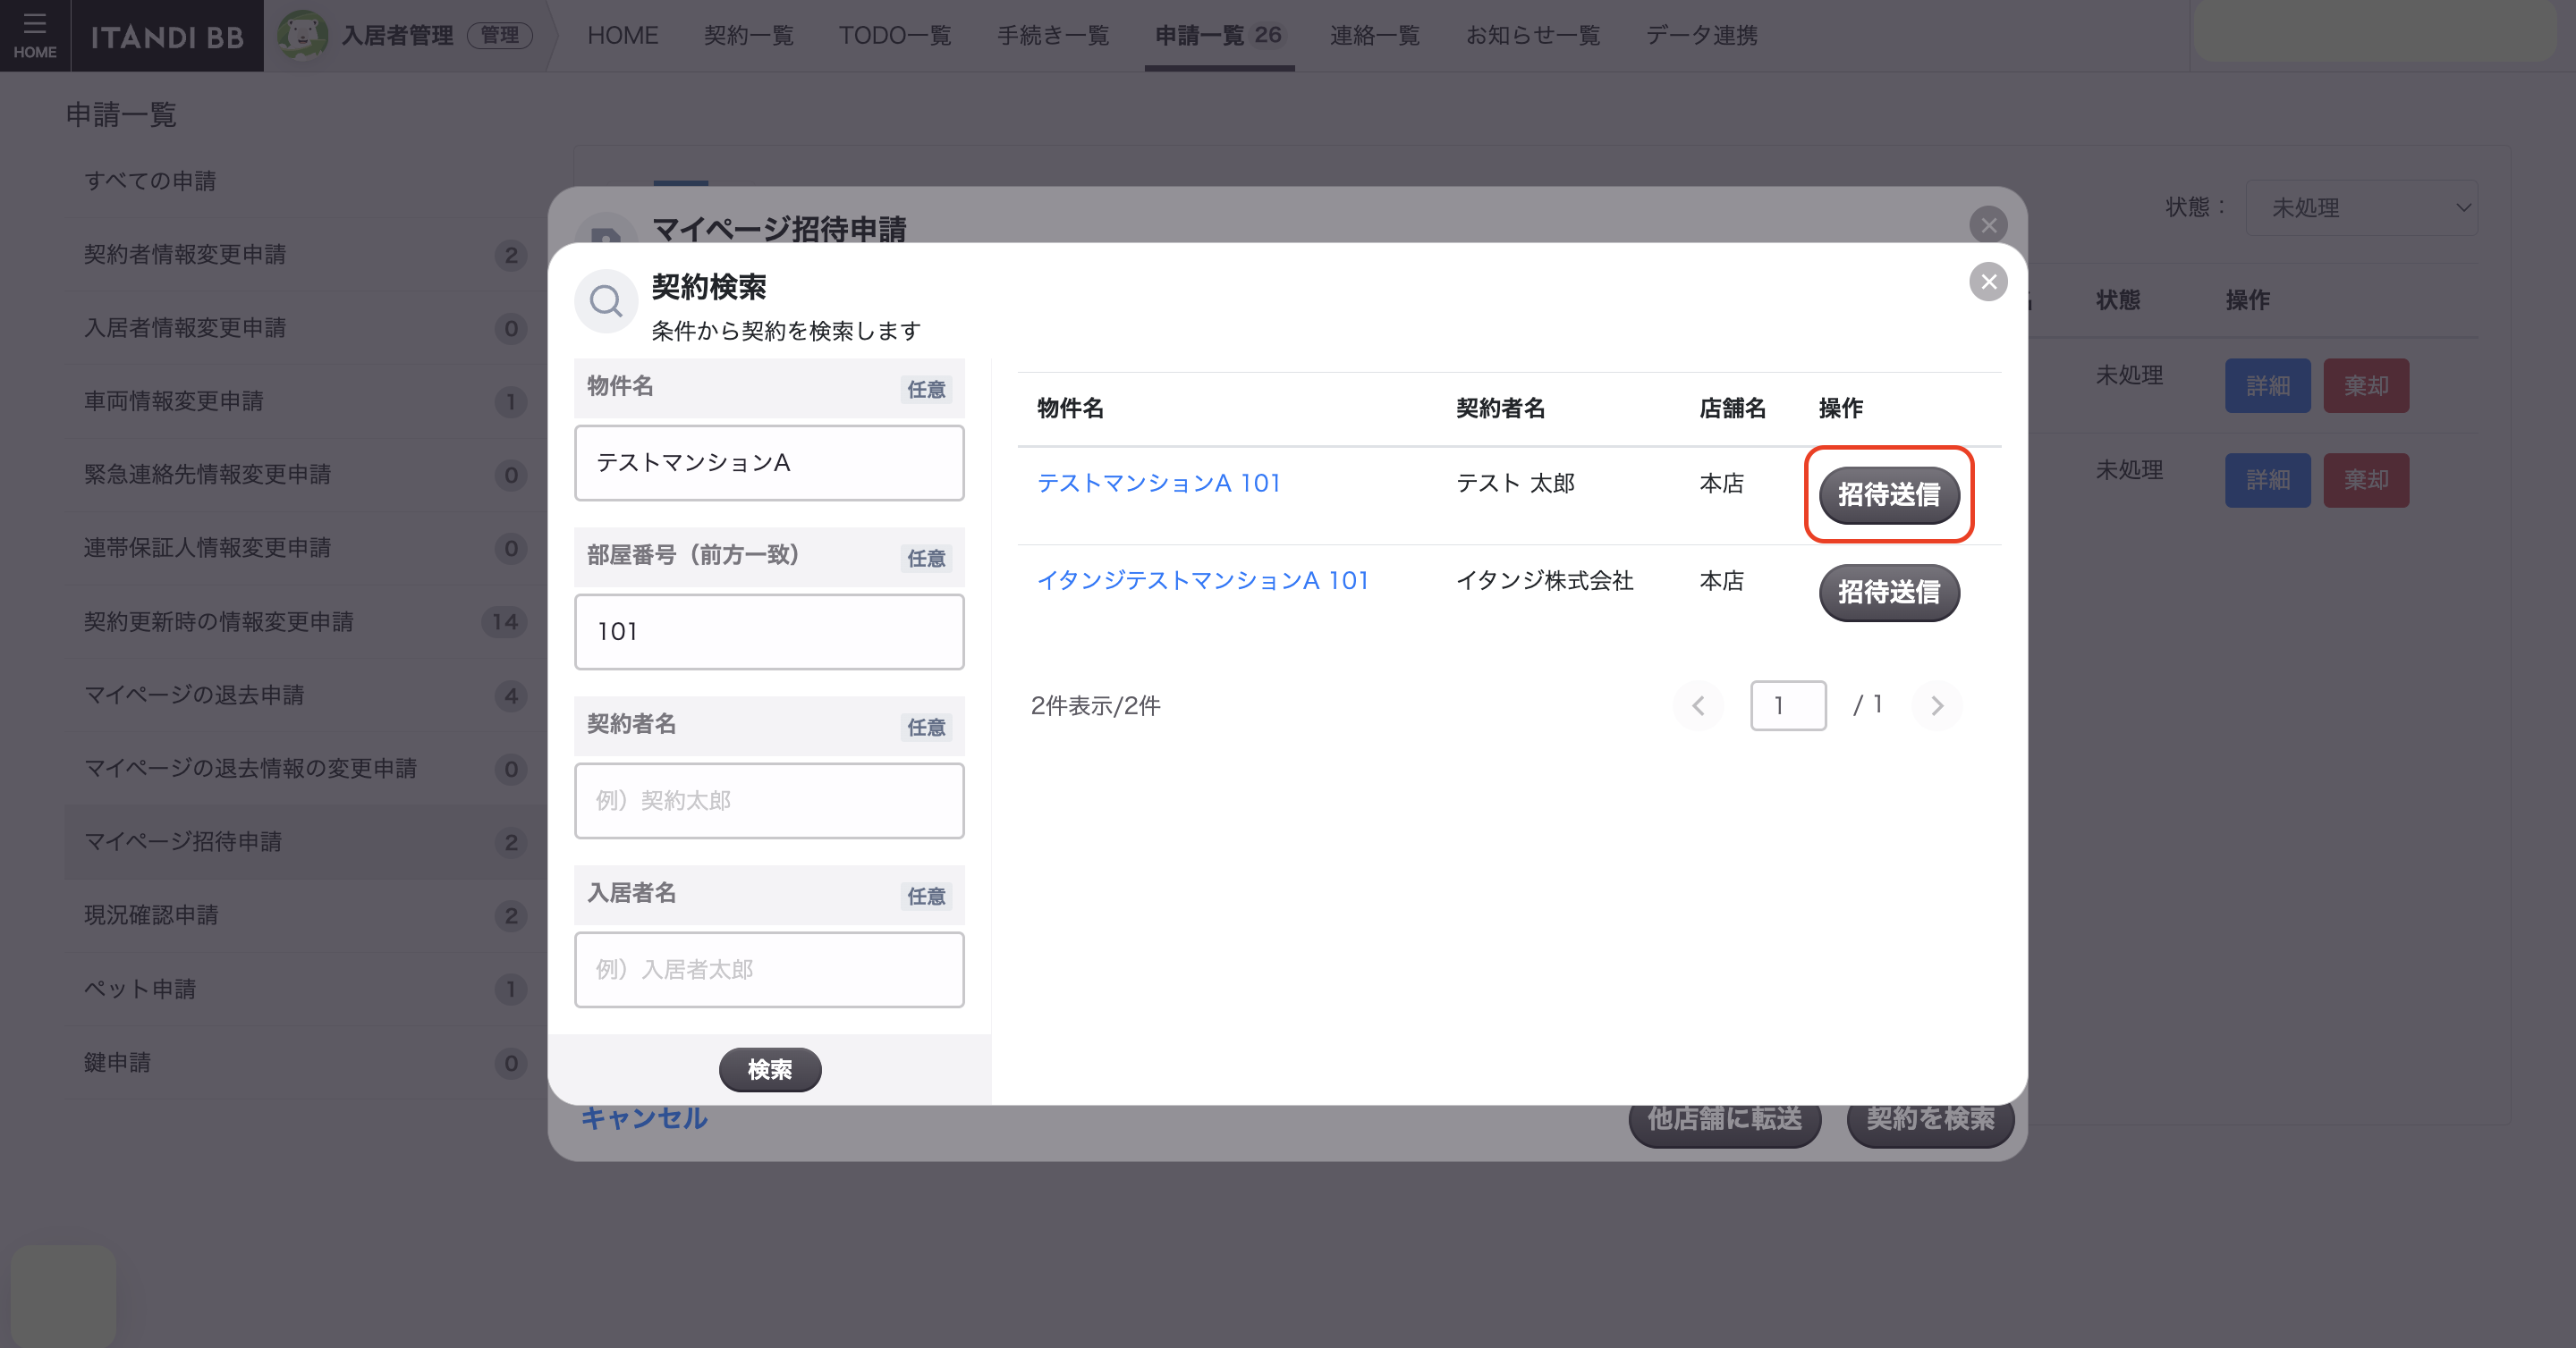Open the hamburger HOME menu icon

click(x=35, y=35)
